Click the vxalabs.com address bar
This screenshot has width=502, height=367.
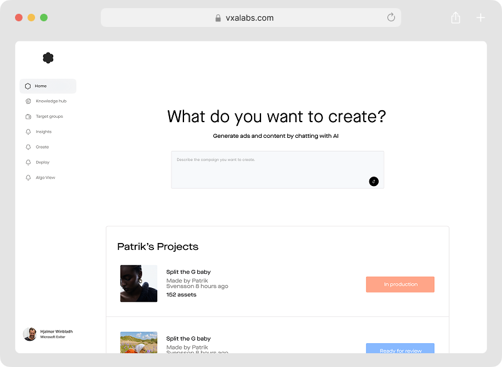[x=250, y=18]
